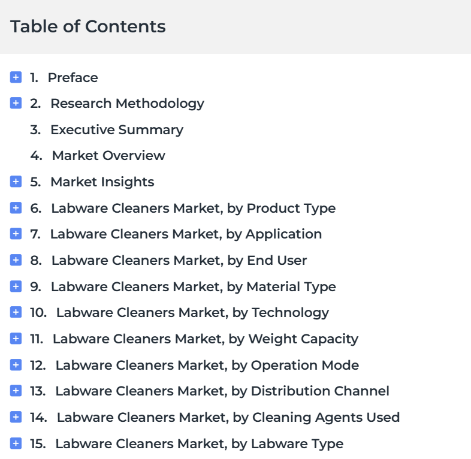The width and height of the screenshot is (471, 459).
Task: Click plus icon beside by Labware Type
Action: pyautogui.click(x=16, y=443)
